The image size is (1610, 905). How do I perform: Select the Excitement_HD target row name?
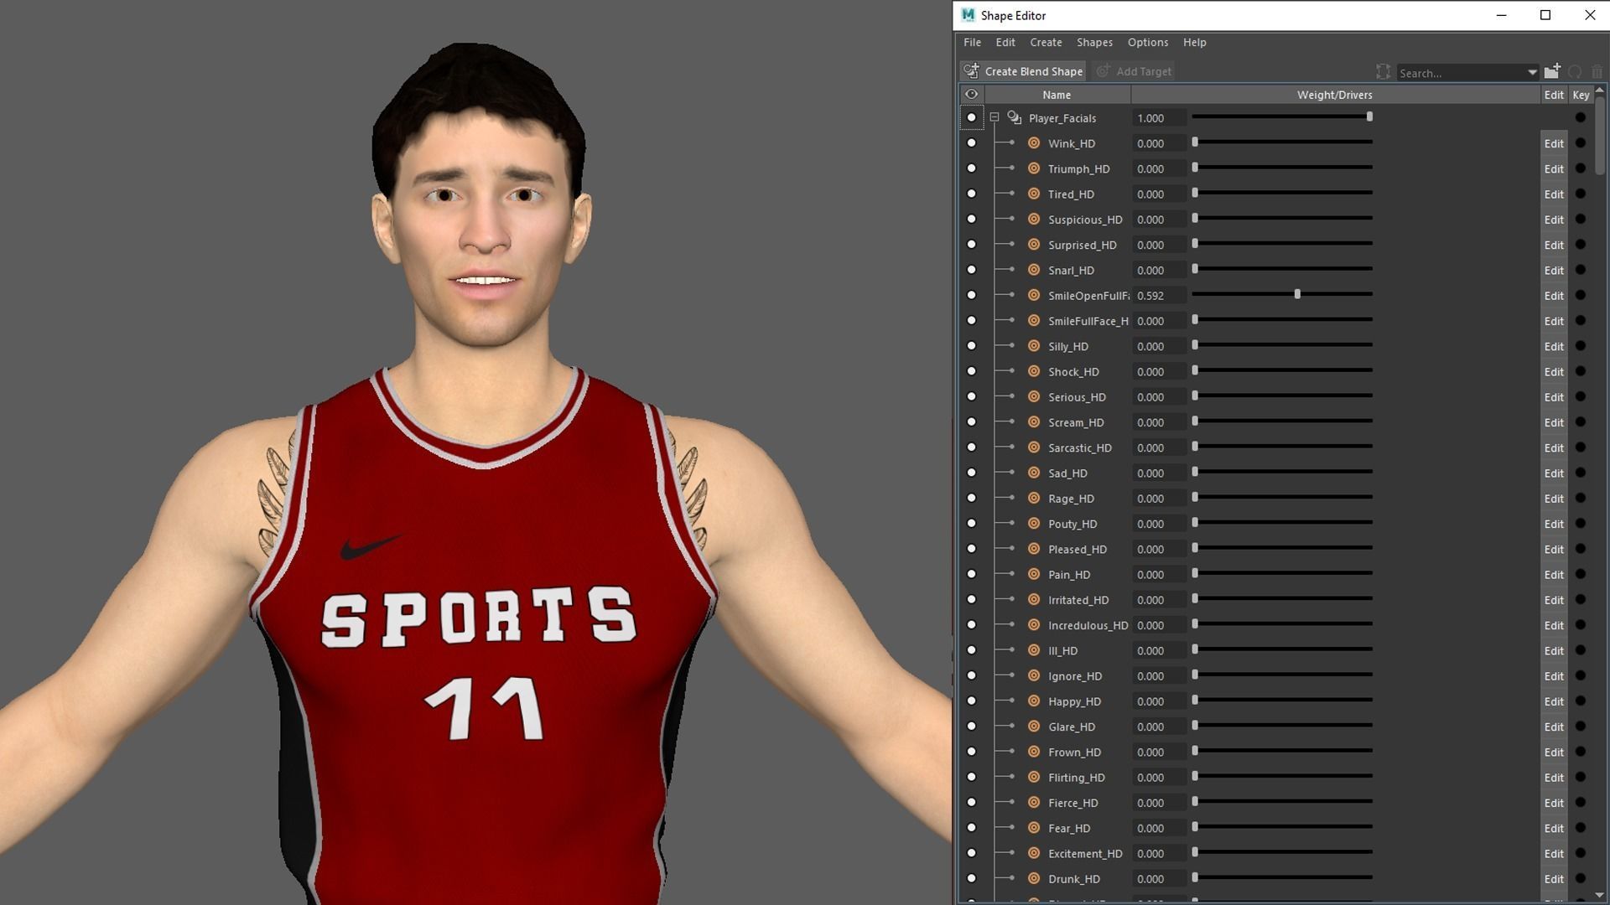point(1085,853)
